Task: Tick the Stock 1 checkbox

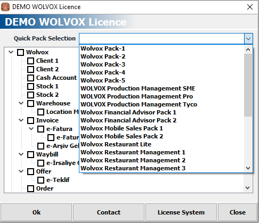Action: coord(30,86)
